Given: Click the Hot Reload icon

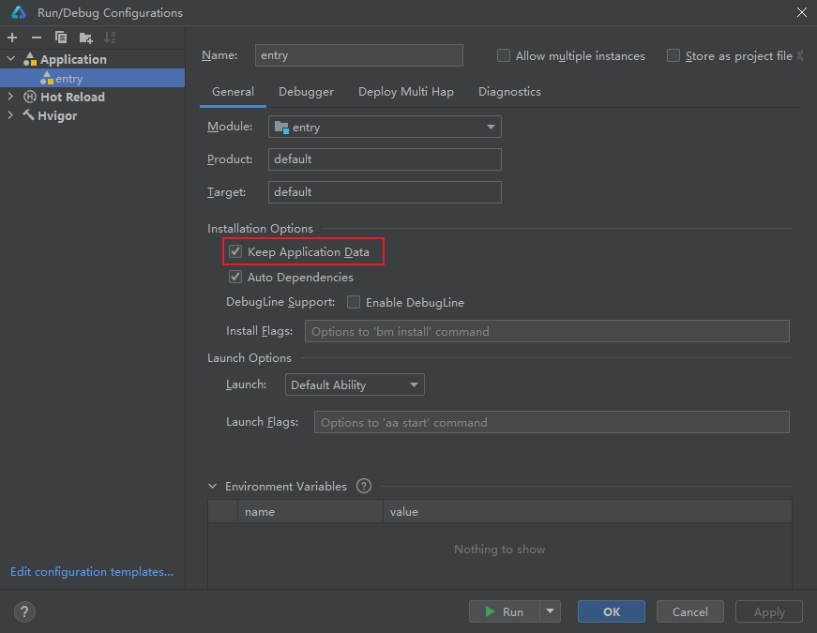Looking at the screenshot, I should point(30,97).
